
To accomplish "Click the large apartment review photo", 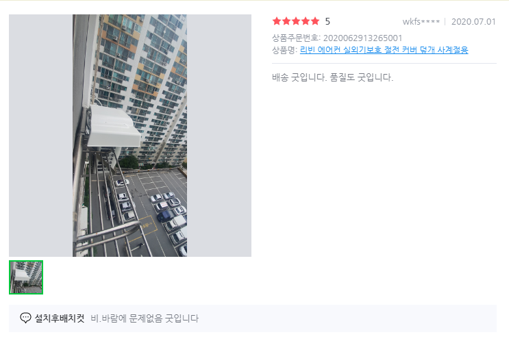I will pos(130,136).
